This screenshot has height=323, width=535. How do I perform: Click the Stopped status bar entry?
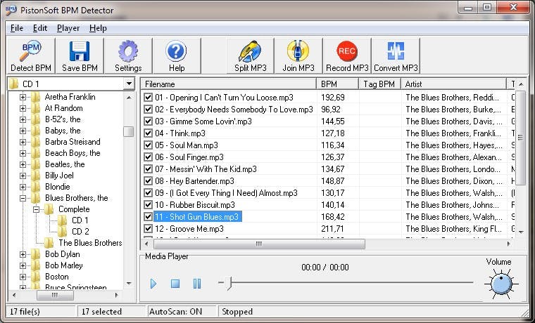(237, 312)
